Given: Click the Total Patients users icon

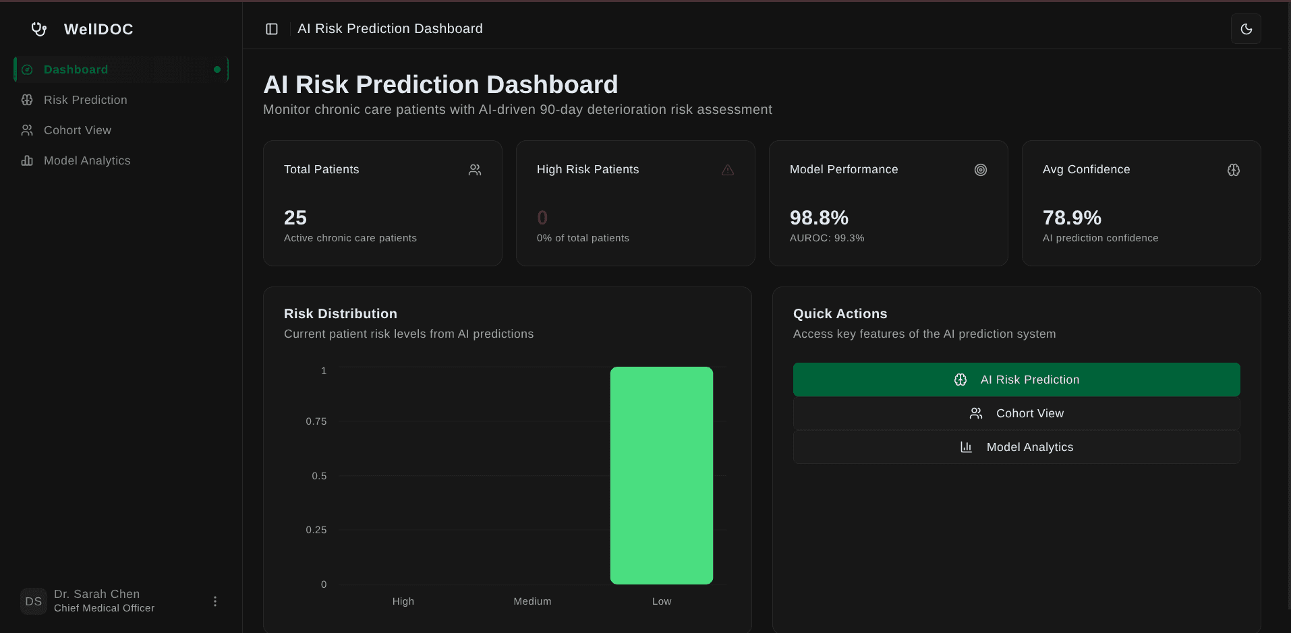Looking at the screenshot, I should click(475, 170).
